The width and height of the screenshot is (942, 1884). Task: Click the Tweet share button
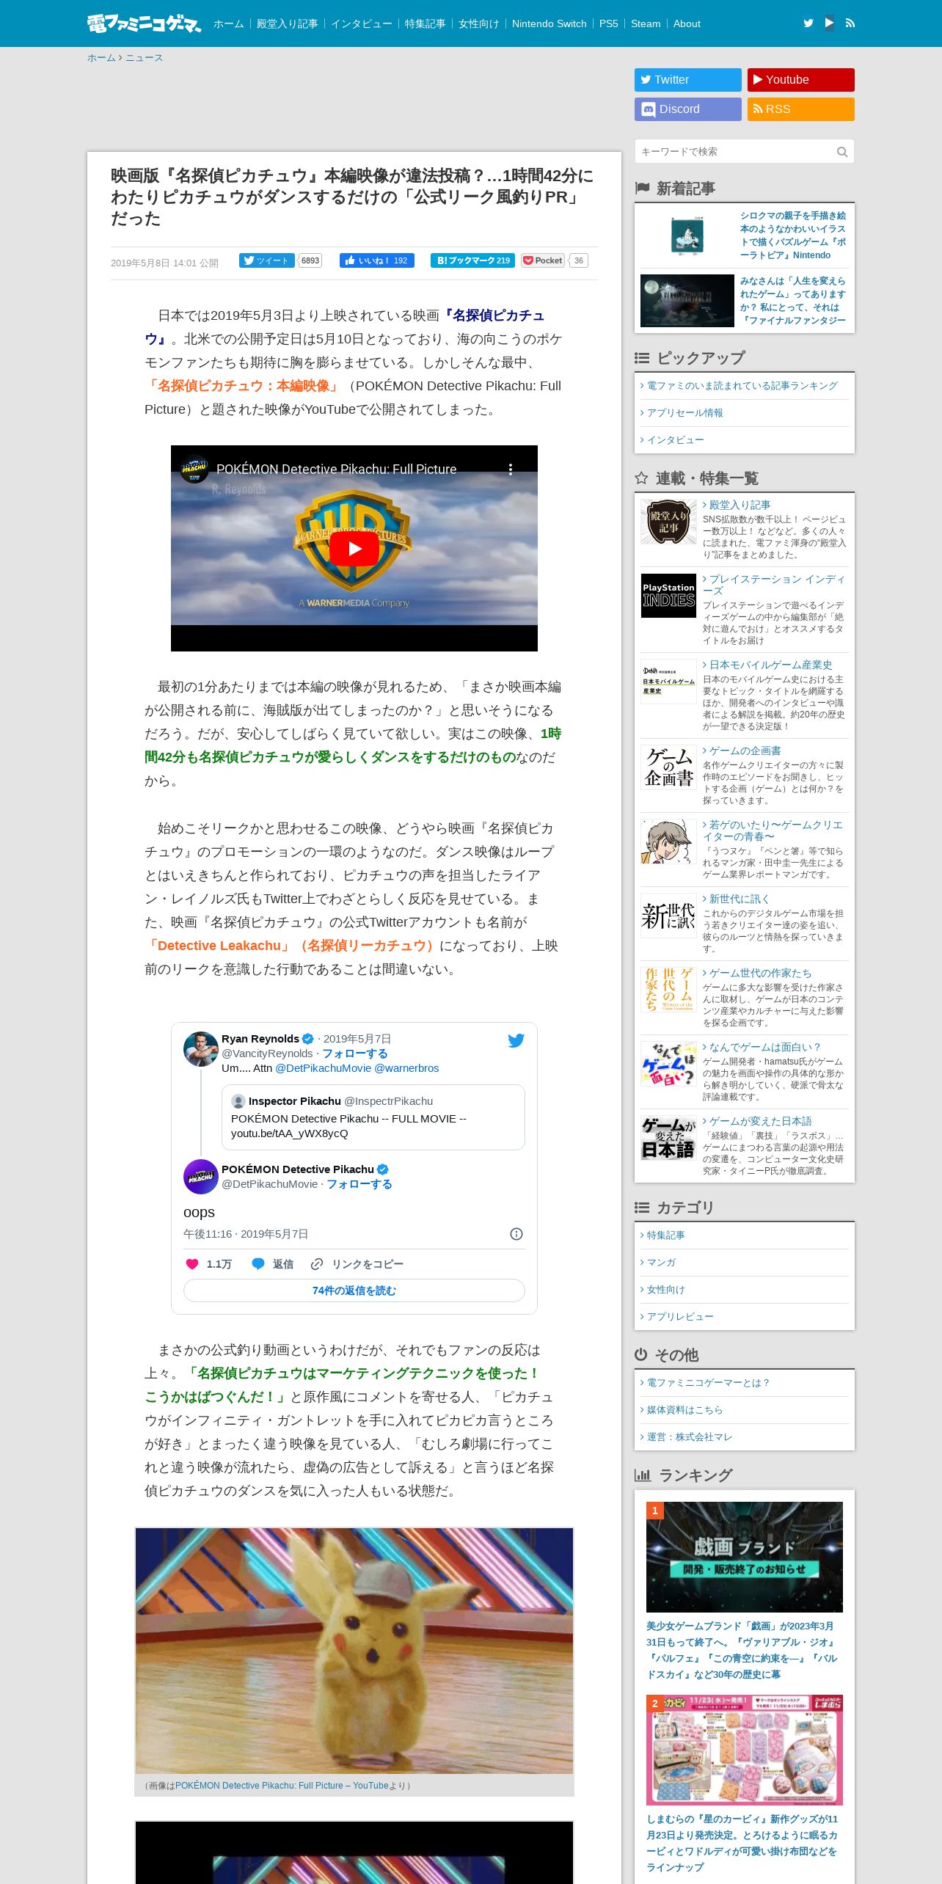pyautogui.click(x=266, y=260)
